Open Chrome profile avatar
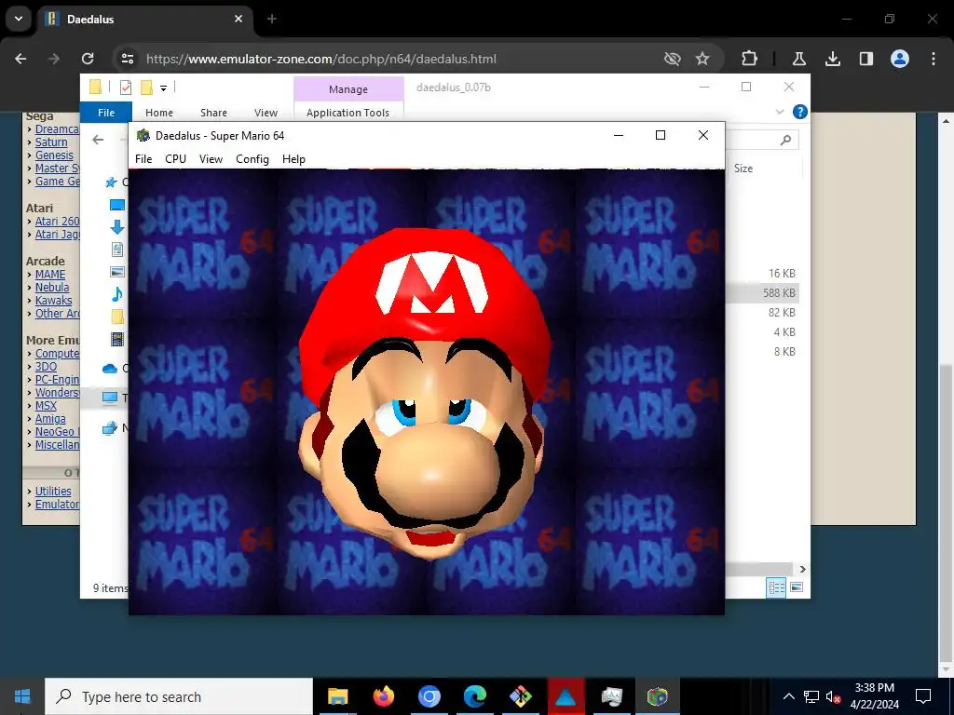Screen dimensions: 954x715 [899, 59]
